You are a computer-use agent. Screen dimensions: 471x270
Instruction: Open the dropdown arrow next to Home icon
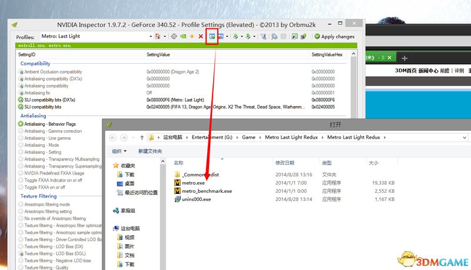pos(165,37)
